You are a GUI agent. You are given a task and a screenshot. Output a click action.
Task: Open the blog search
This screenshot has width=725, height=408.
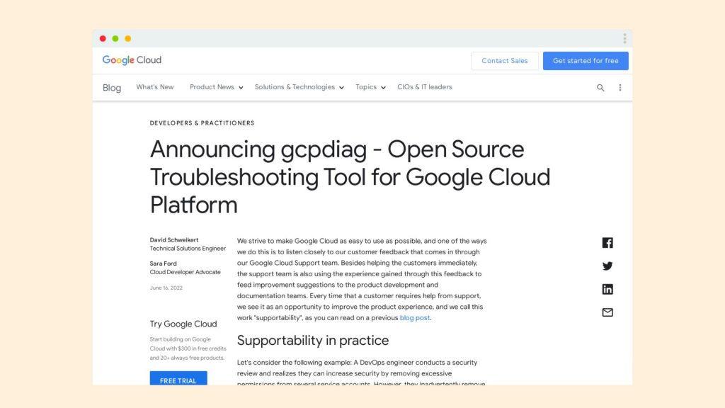[600, 87]
